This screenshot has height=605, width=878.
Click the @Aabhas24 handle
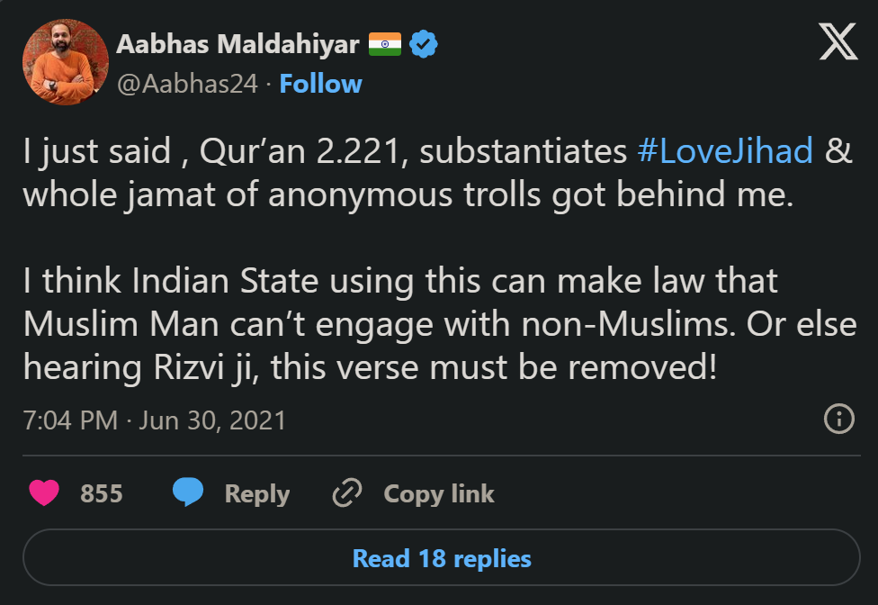(188, 84)
